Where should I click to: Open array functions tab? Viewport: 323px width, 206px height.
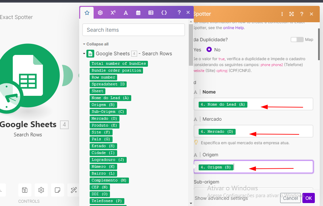click(x=151, y=13)
